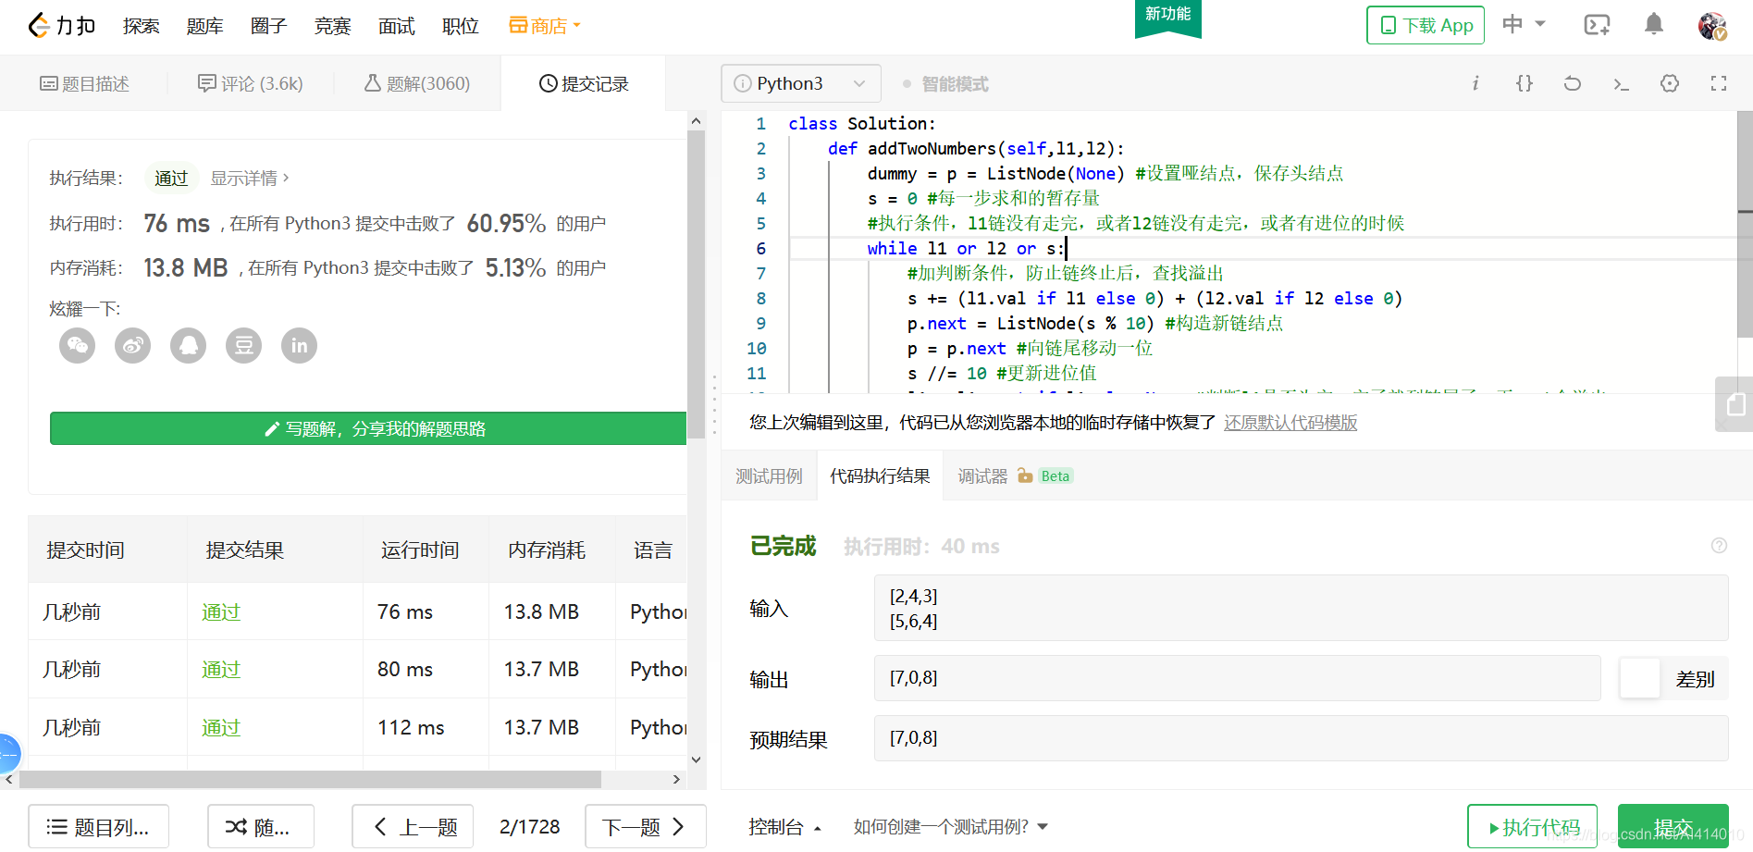Switch to 评论 (3.6k) tab
Viewport: 1753px width, 852px height.
(x=251, y=84)
